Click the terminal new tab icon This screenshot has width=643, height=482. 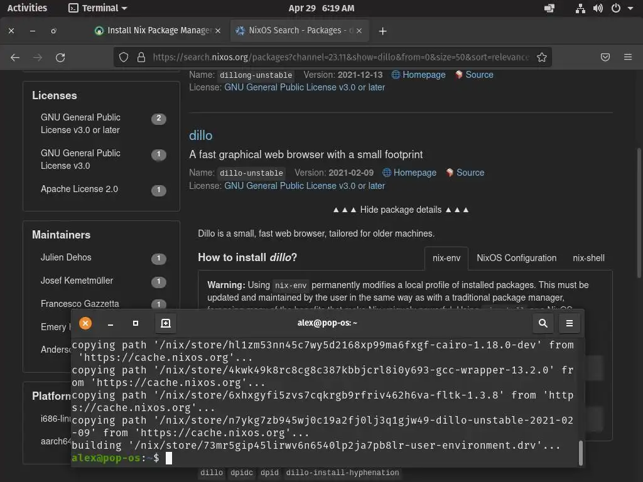(166, 323)
